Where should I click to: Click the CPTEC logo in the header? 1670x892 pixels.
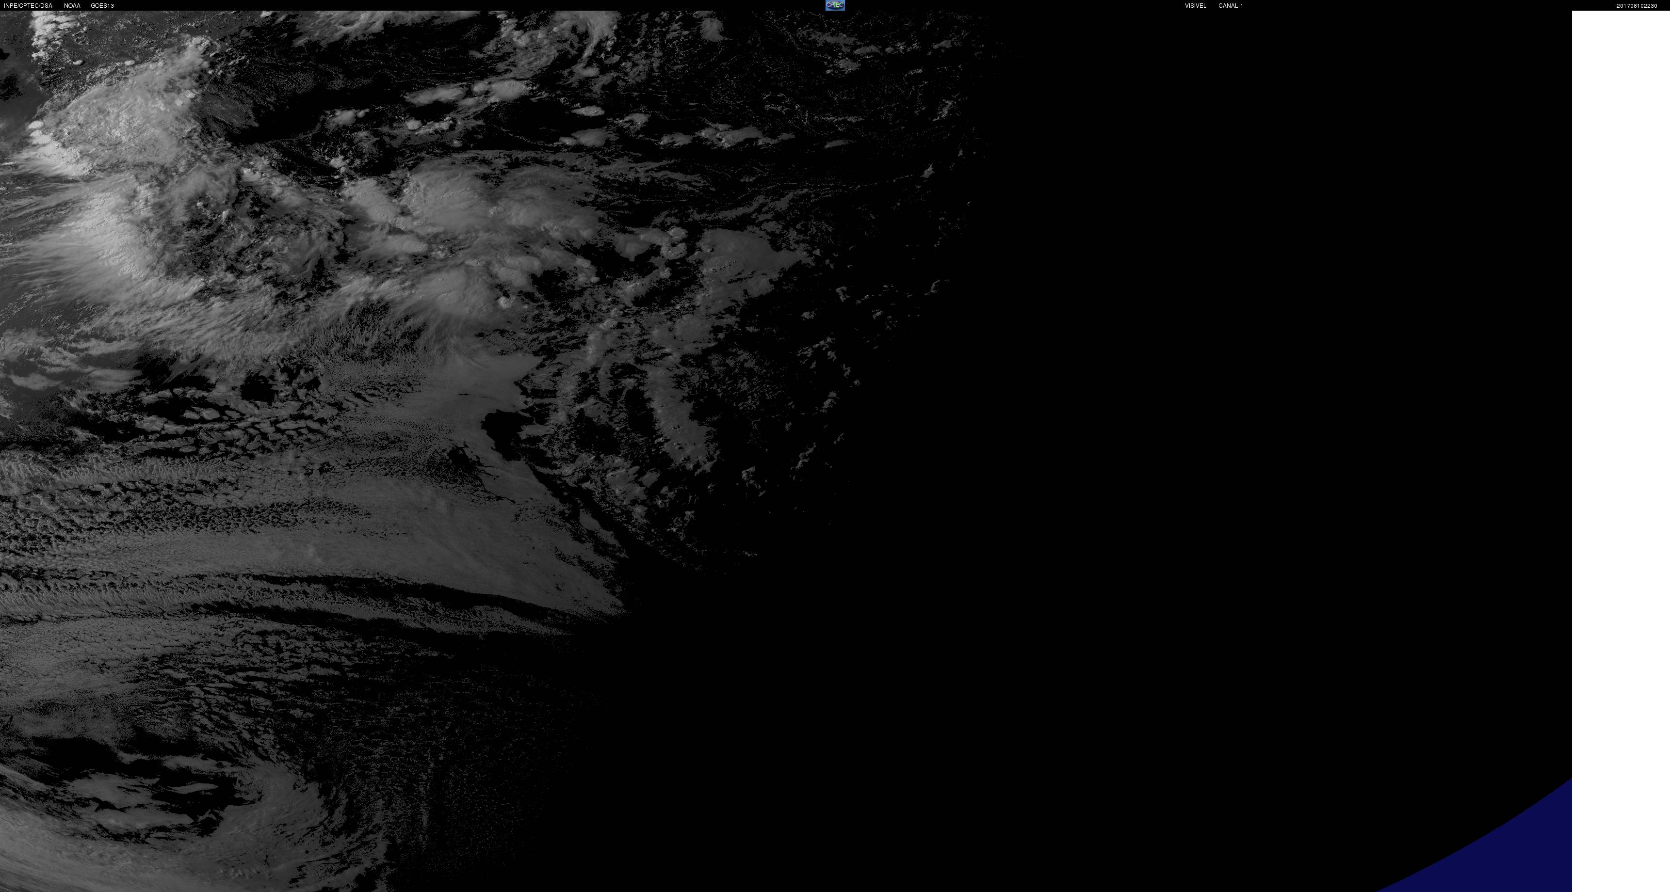(834, 5)
